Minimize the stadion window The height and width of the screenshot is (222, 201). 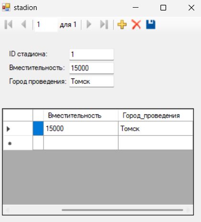coord(136,8)
